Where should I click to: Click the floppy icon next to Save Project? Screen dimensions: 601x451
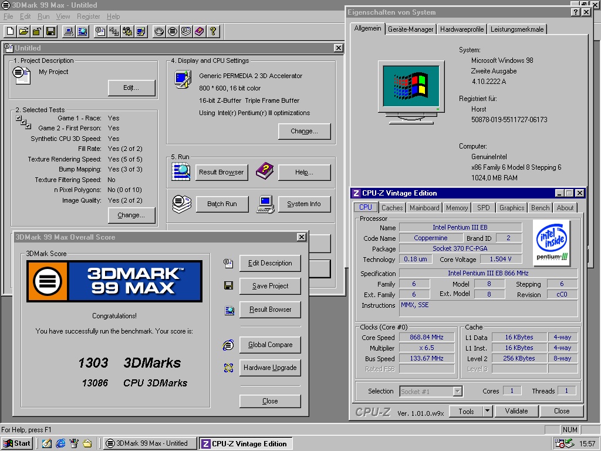point(228,286)
